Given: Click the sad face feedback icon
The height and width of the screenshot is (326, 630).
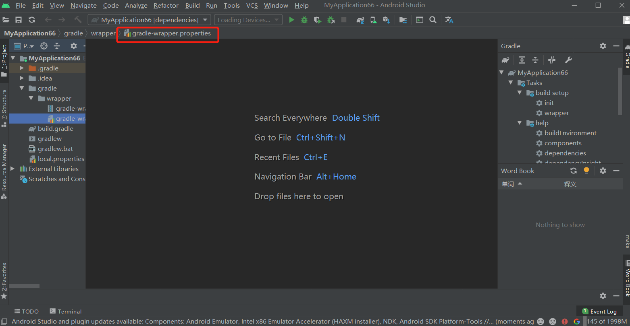Looking at the screenshot, I should coord(553,322).
